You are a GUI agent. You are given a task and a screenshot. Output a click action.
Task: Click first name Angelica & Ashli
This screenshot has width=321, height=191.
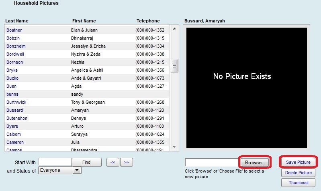87,70
